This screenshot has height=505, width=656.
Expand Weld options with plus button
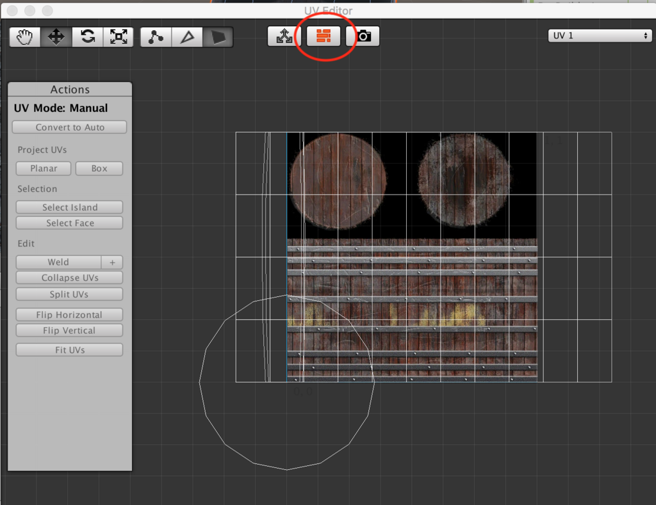[x=112, y=262]
